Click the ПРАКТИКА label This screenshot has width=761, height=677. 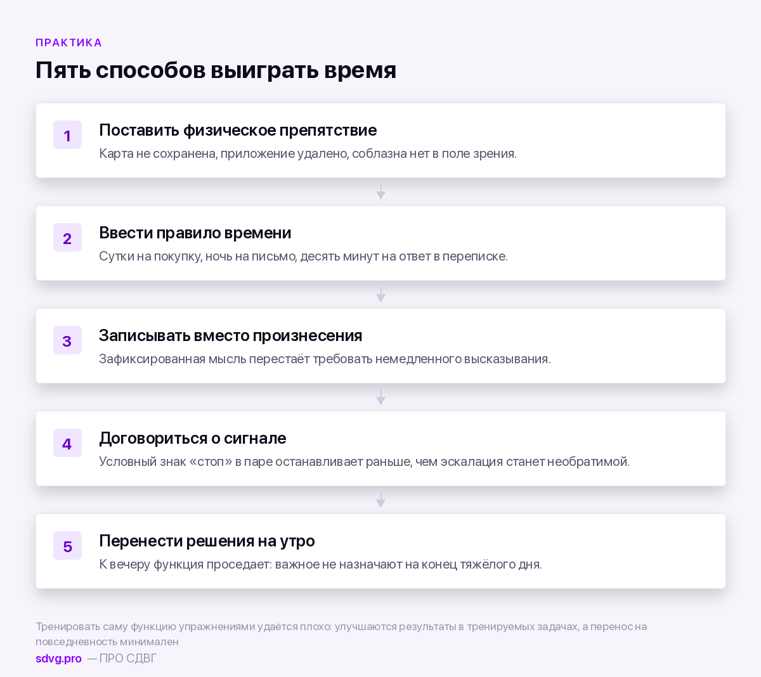click(x=68, y=42)
